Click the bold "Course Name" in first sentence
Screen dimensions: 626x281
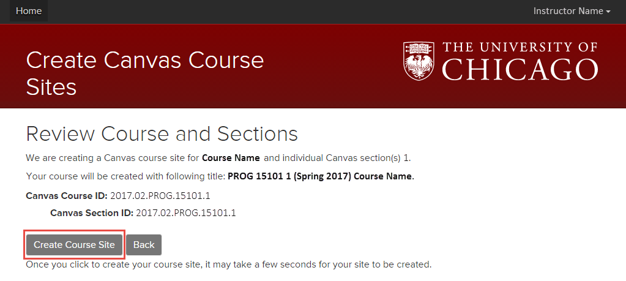tap(231, 158)
